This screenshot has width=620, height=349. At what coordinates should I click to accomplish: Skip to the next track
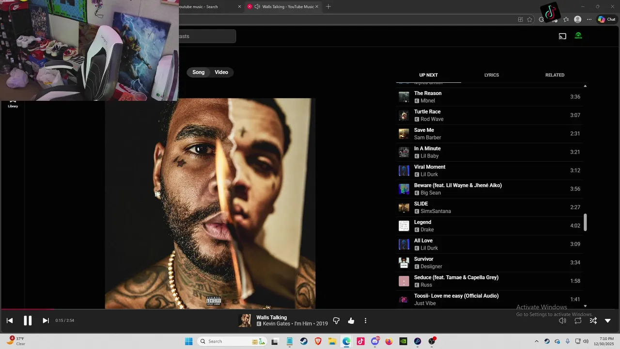[46, 320]
